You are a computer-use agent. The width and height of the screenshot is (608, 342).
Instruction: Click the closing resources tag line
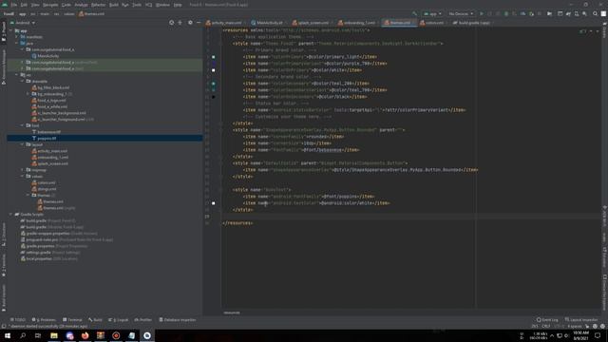pos(237,223)
